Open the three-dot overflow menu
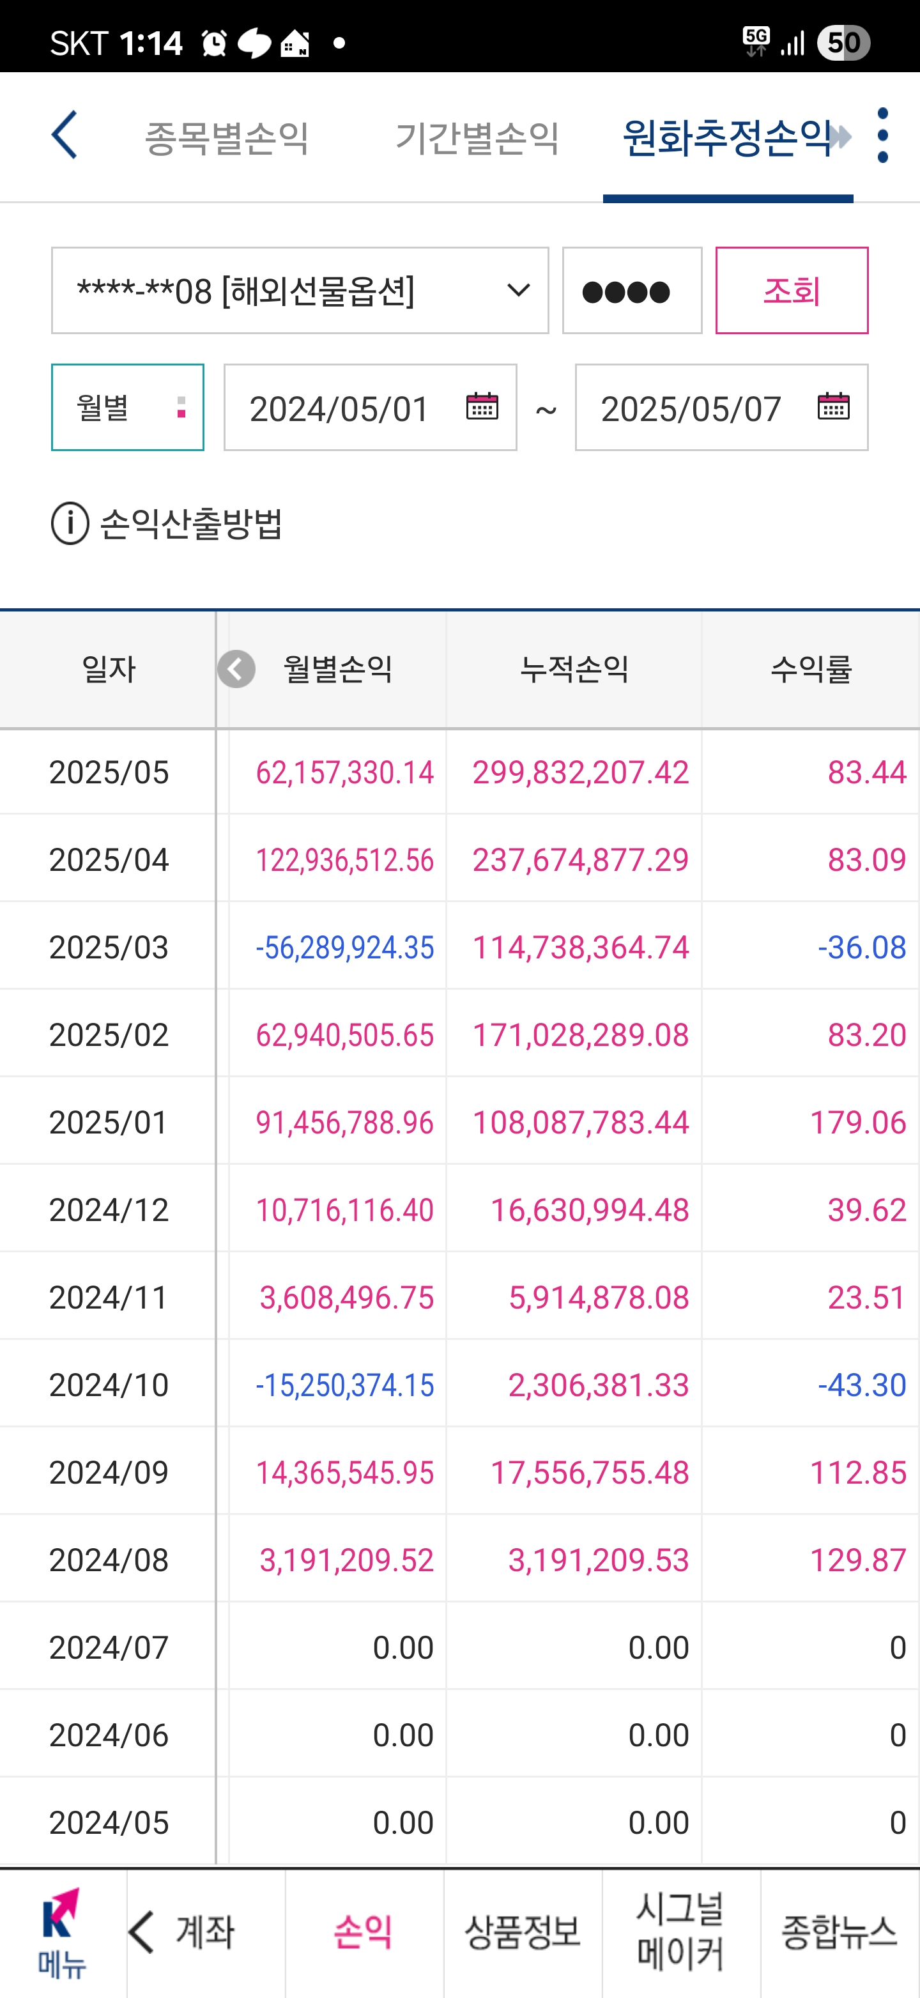The height and width of the screenshot is (1998, 920). (x=882, y=135)
